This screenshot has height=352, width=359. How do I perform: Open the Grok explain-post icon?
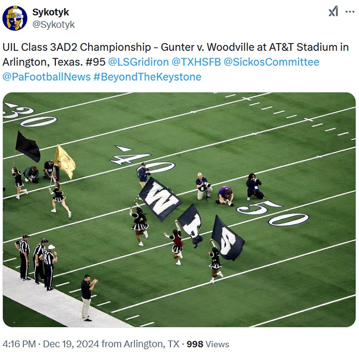[333, 11]
